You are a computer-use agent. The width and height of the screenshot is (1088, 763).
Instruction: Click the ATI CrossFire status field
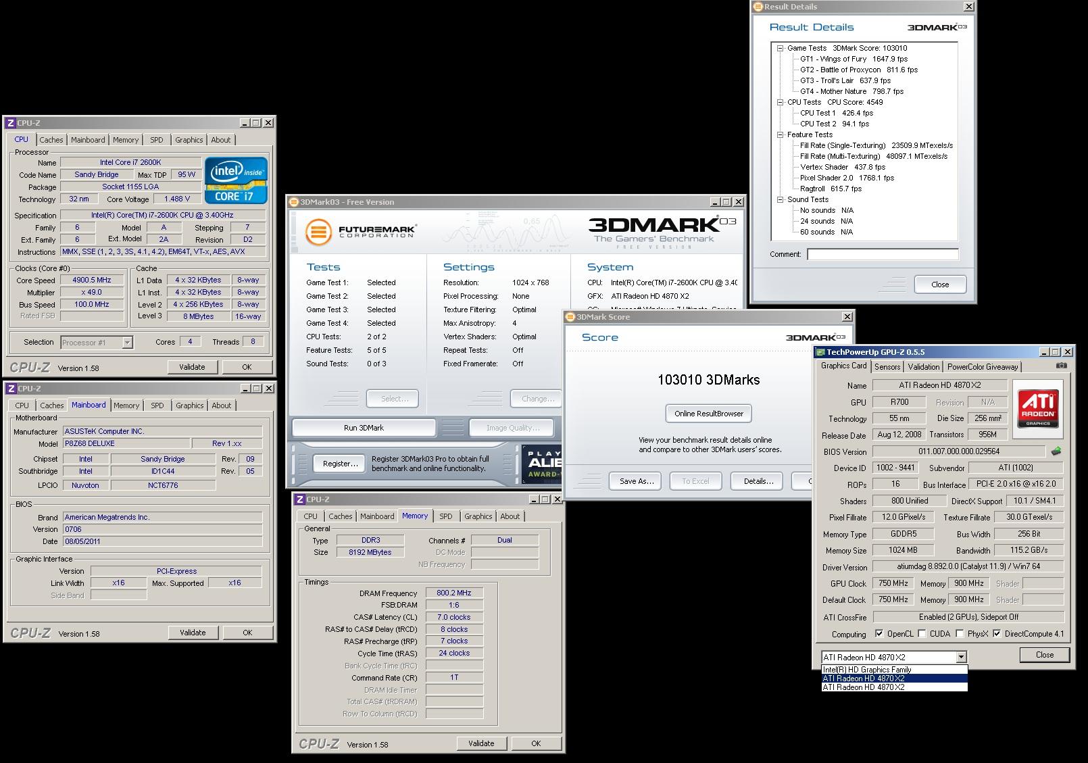(x=968, y=617)
